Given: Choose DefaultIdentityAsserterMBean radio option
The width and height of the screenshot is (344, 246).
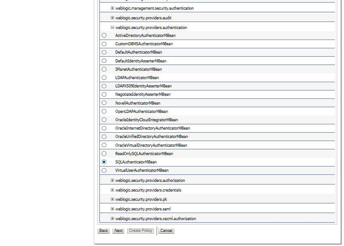Looking at the screenshot, I should (104, 61).
